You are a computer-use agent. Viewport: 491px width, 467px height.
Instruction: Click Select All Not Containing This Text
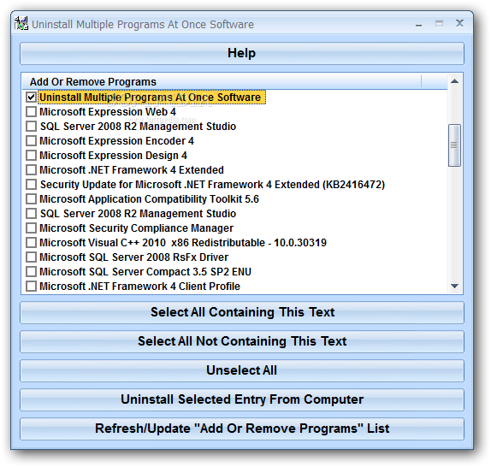[x=242, y=341]
